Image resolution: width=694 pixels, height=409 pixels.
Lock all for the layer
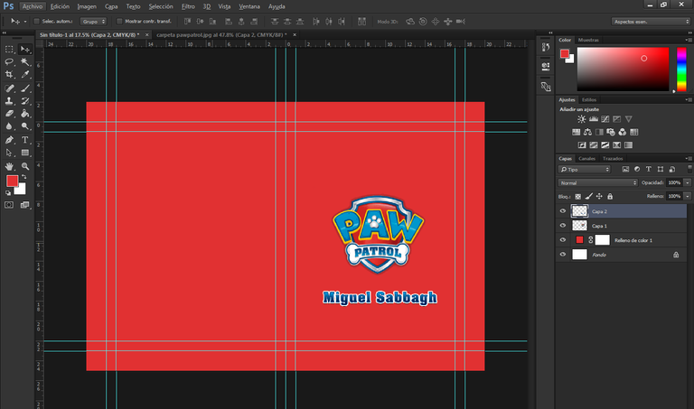[610, 196]
